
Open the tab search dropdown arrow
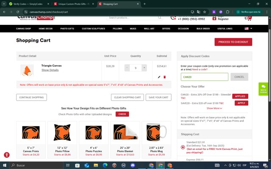pyautogui.click(x=4, y=4)
